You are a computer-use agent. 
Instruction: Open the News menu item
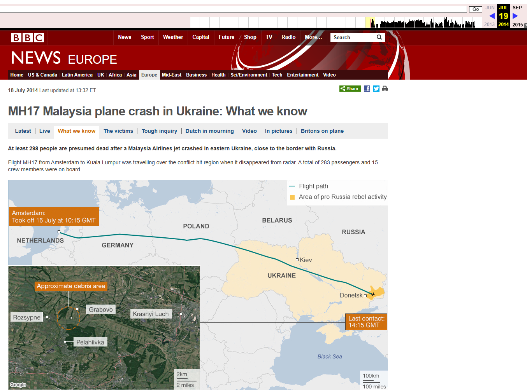(x=125, y=37)
